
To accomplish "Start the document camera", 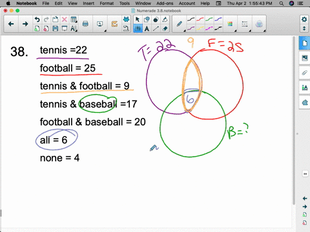I will point(126,28).
